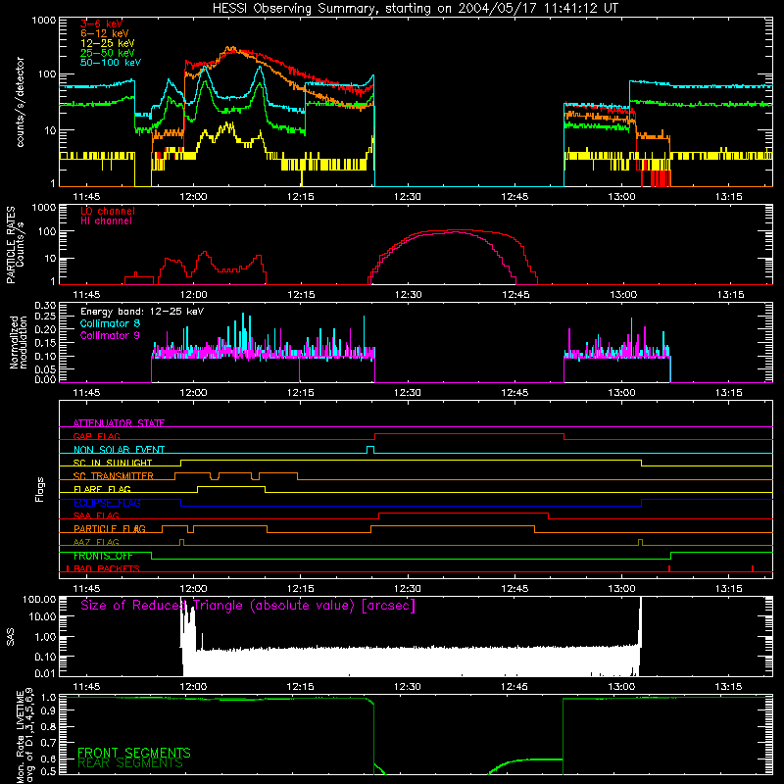Click the 'FRONTS OFF' flag label
784x784 pixels.
point(103,556)
